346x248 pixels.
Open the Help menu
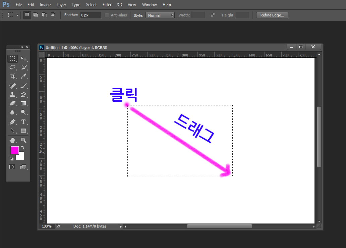click(x=167, y=5)
